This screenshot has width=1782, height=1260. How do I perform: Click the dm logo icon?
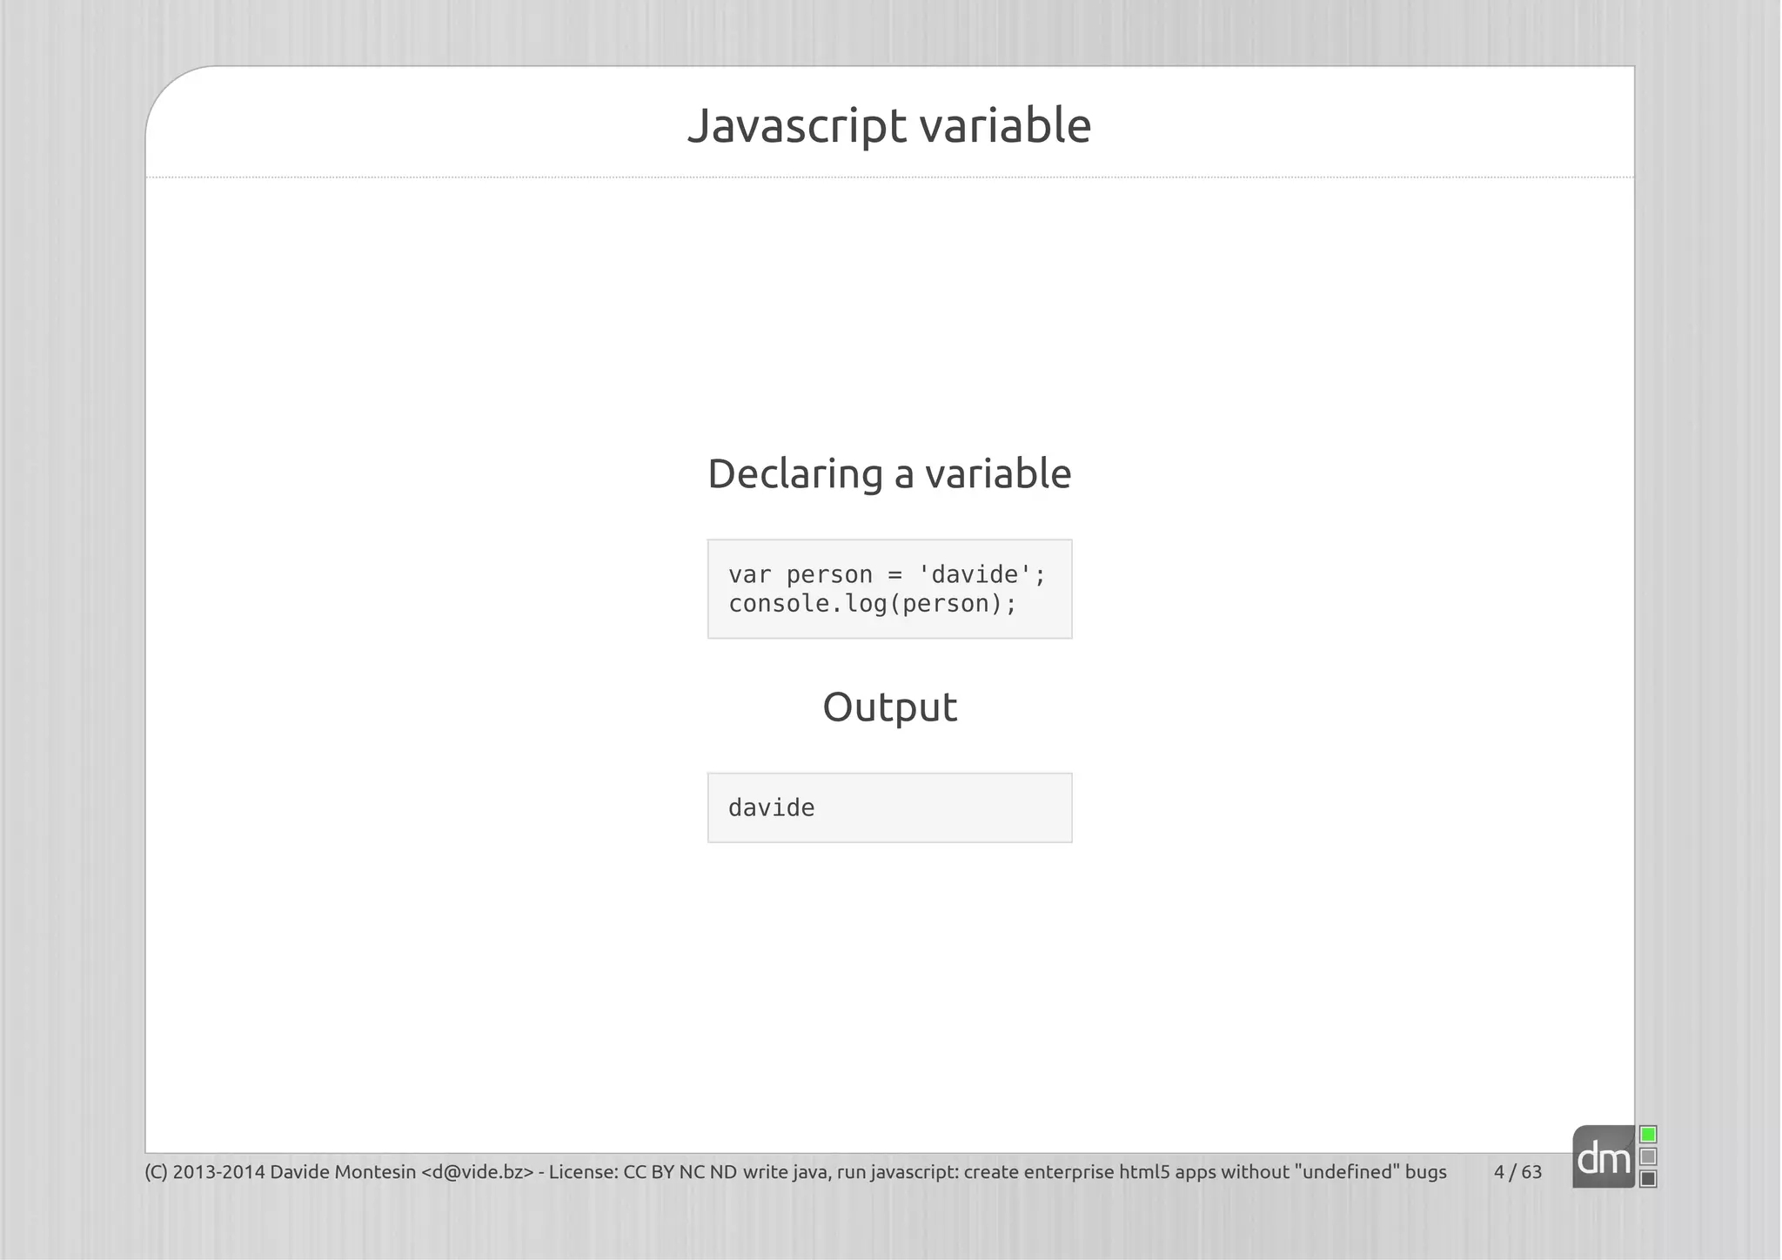tap(1604, 1156)
